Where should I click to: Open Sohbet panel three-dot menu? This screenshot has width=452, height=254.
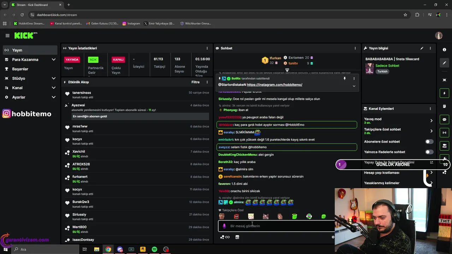coord(355,48)
